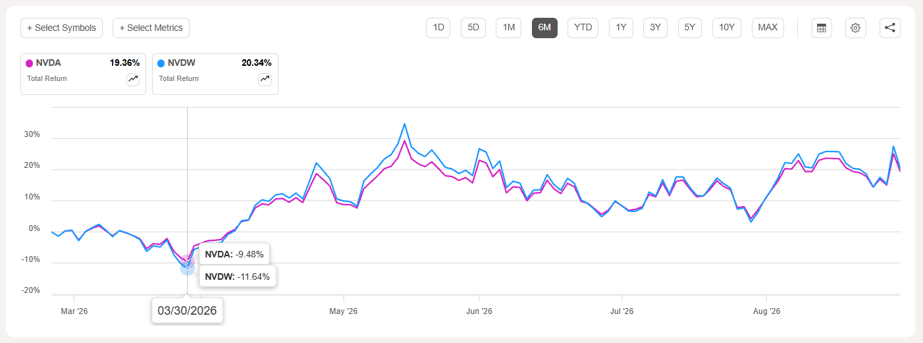Click NVDA 19.36% return value
The image size is (923, 343).
pos(124,63)
